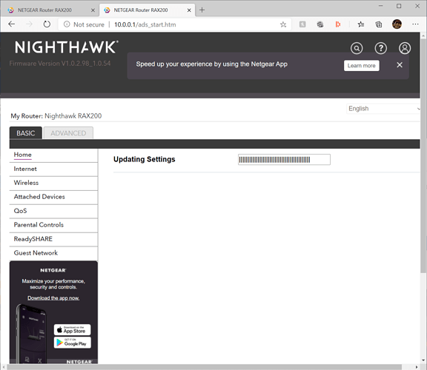Open the browser Collections icon
Screen dimensions: 427x370
pos(379,24)
